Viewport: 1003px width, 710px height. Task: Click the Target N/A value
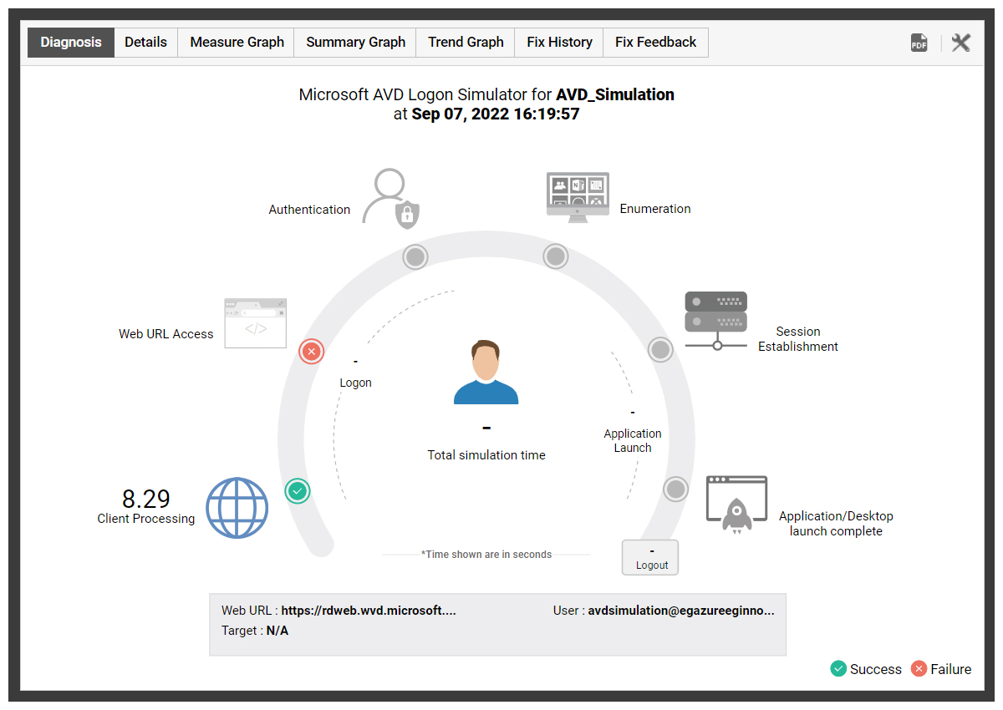tap(277, 631)
